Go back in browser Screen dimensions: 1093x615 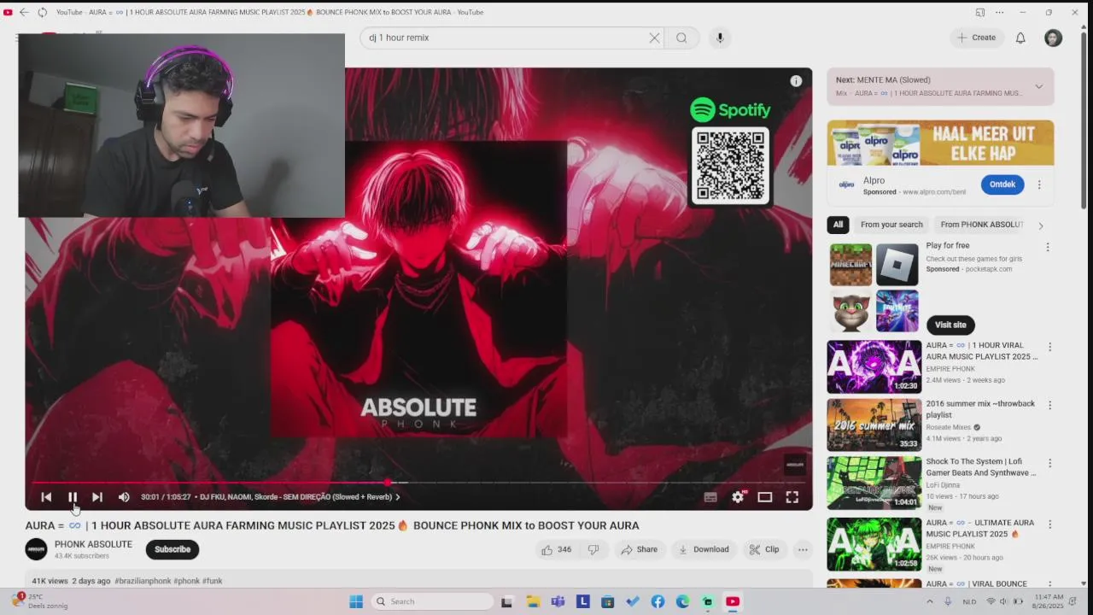point(24,12)
